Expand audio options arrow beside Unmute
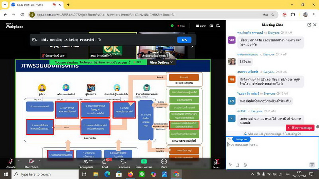This screenshot has height=179, width=319. [18, 160]
